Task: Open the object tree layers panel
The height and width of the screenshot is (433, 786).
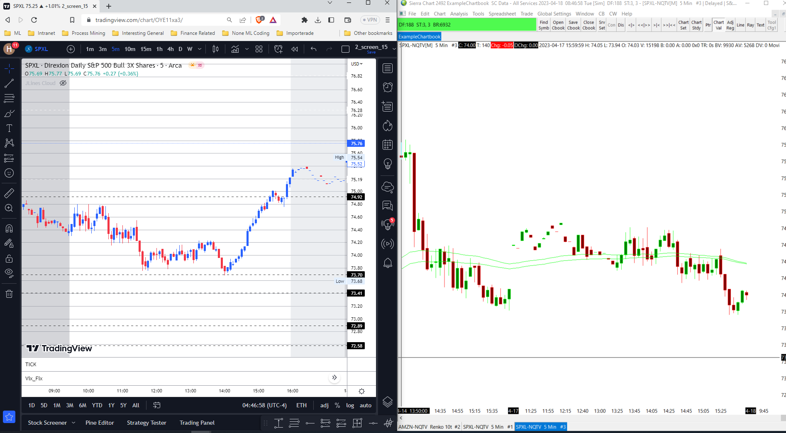Action: [388, 401]
